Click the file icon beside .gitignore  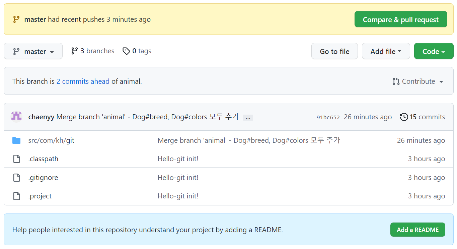16,178
